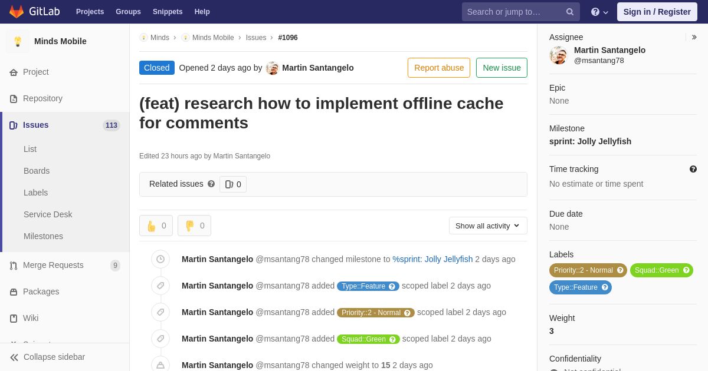Open the %sprint: Jolly Jellyfish milestone link
Viewport: 708px width, 371px height.
tap(432, 259)
